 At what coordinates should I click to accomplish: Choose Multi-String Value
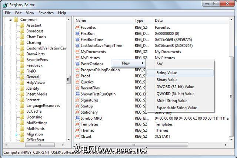point(180,101)
